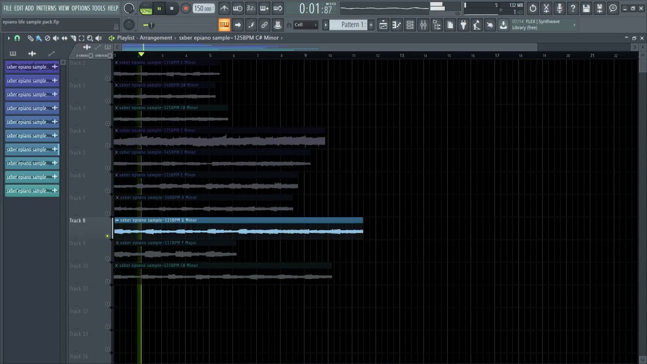Click the one-click audio recording microphone icon

click(560, 9)
